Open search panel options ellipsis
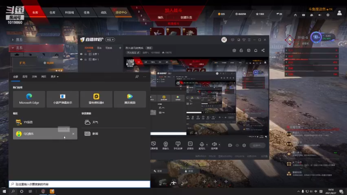The width and height of the screenshot is (347, 195). [x=144, y=77]
